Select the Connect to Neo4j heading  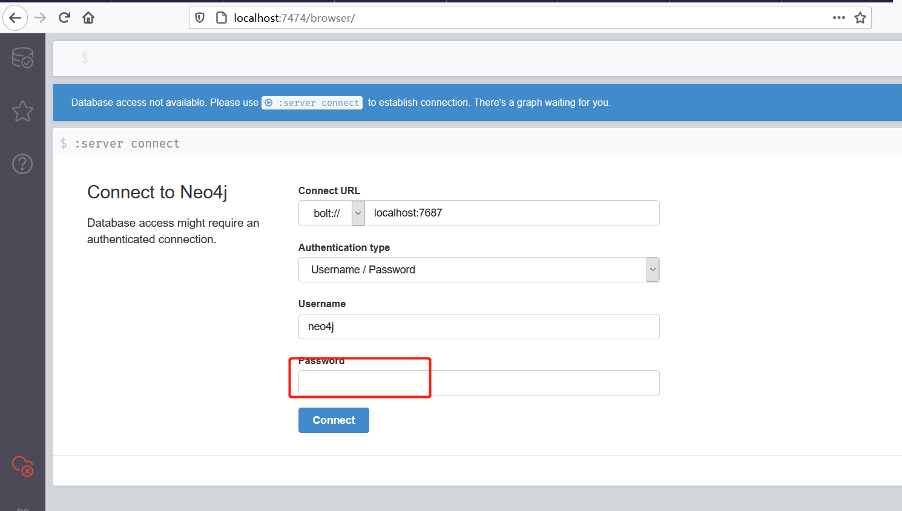coord(157,192)
